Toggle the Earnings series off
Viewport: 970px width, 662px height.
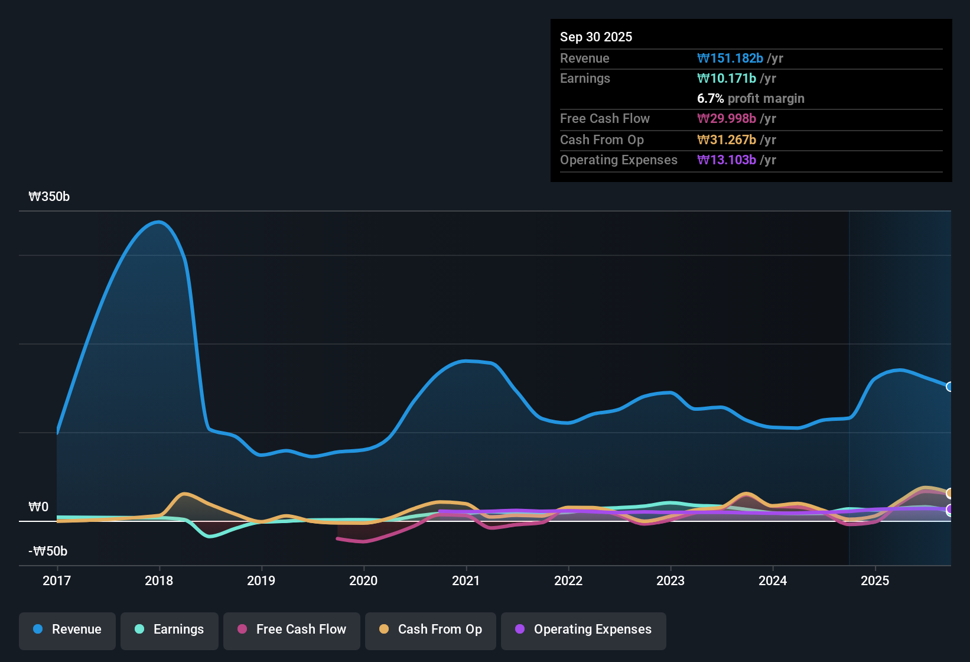(x=170, y=629)
